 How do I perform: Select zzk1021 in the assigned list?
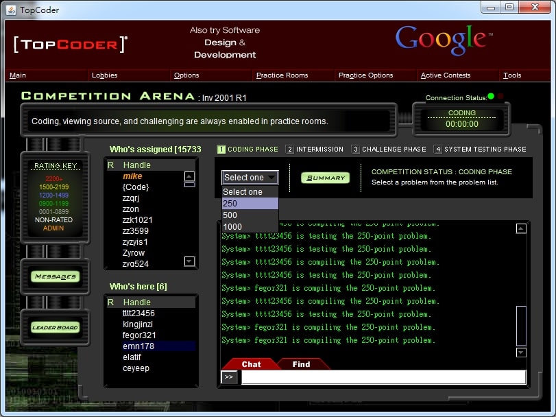[138, 220]
